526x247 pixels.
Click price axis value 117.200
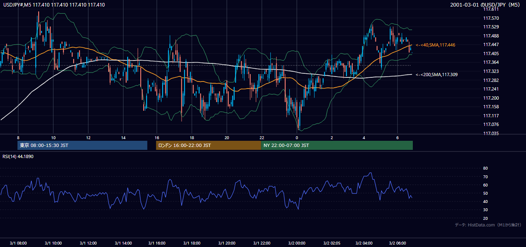pos(491,98)
